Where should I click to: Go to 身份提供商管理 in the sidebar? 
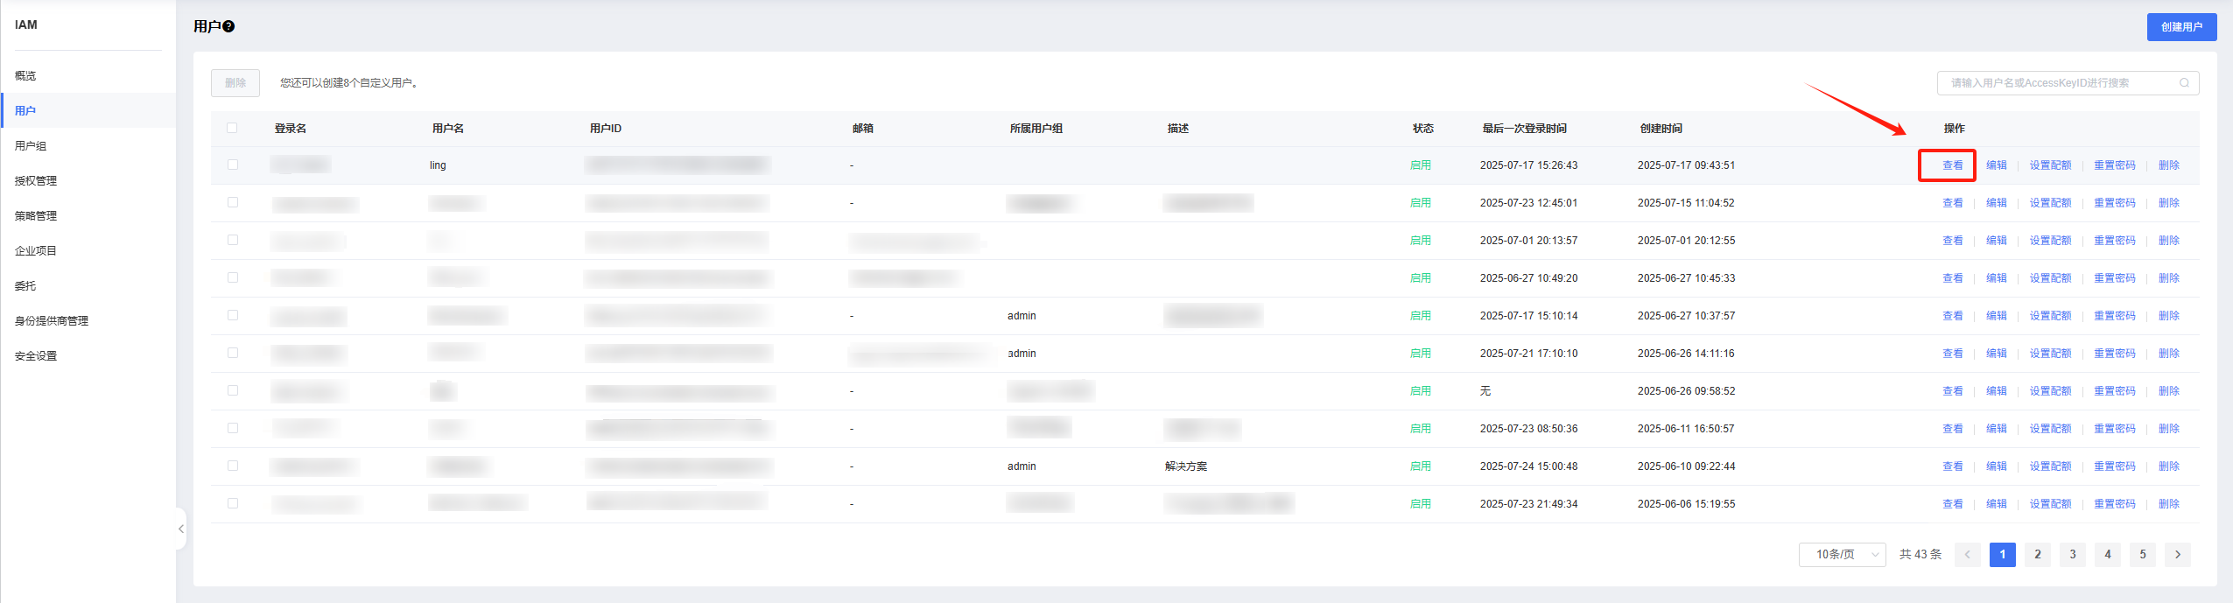[52, 321]
